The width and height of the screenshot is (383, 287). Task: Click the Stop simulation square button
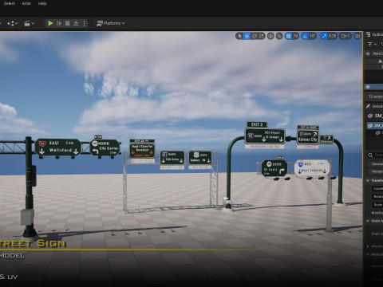[x=68, y=23]
